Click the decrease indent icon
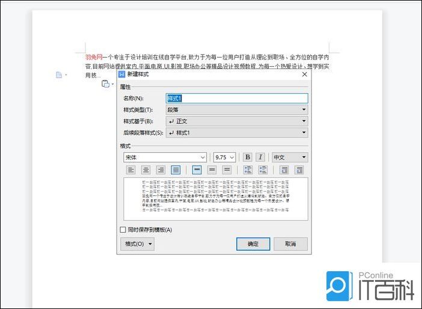The width and height of the screenshot is (422, 309). [x=284, y=170]
